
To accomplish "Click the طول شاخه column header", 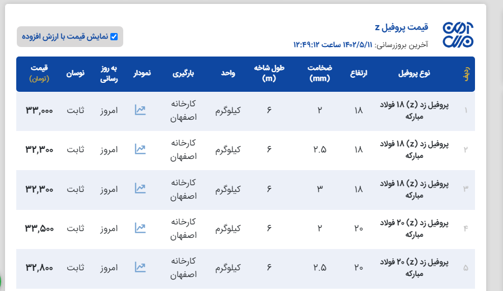I will coord(269,73).
